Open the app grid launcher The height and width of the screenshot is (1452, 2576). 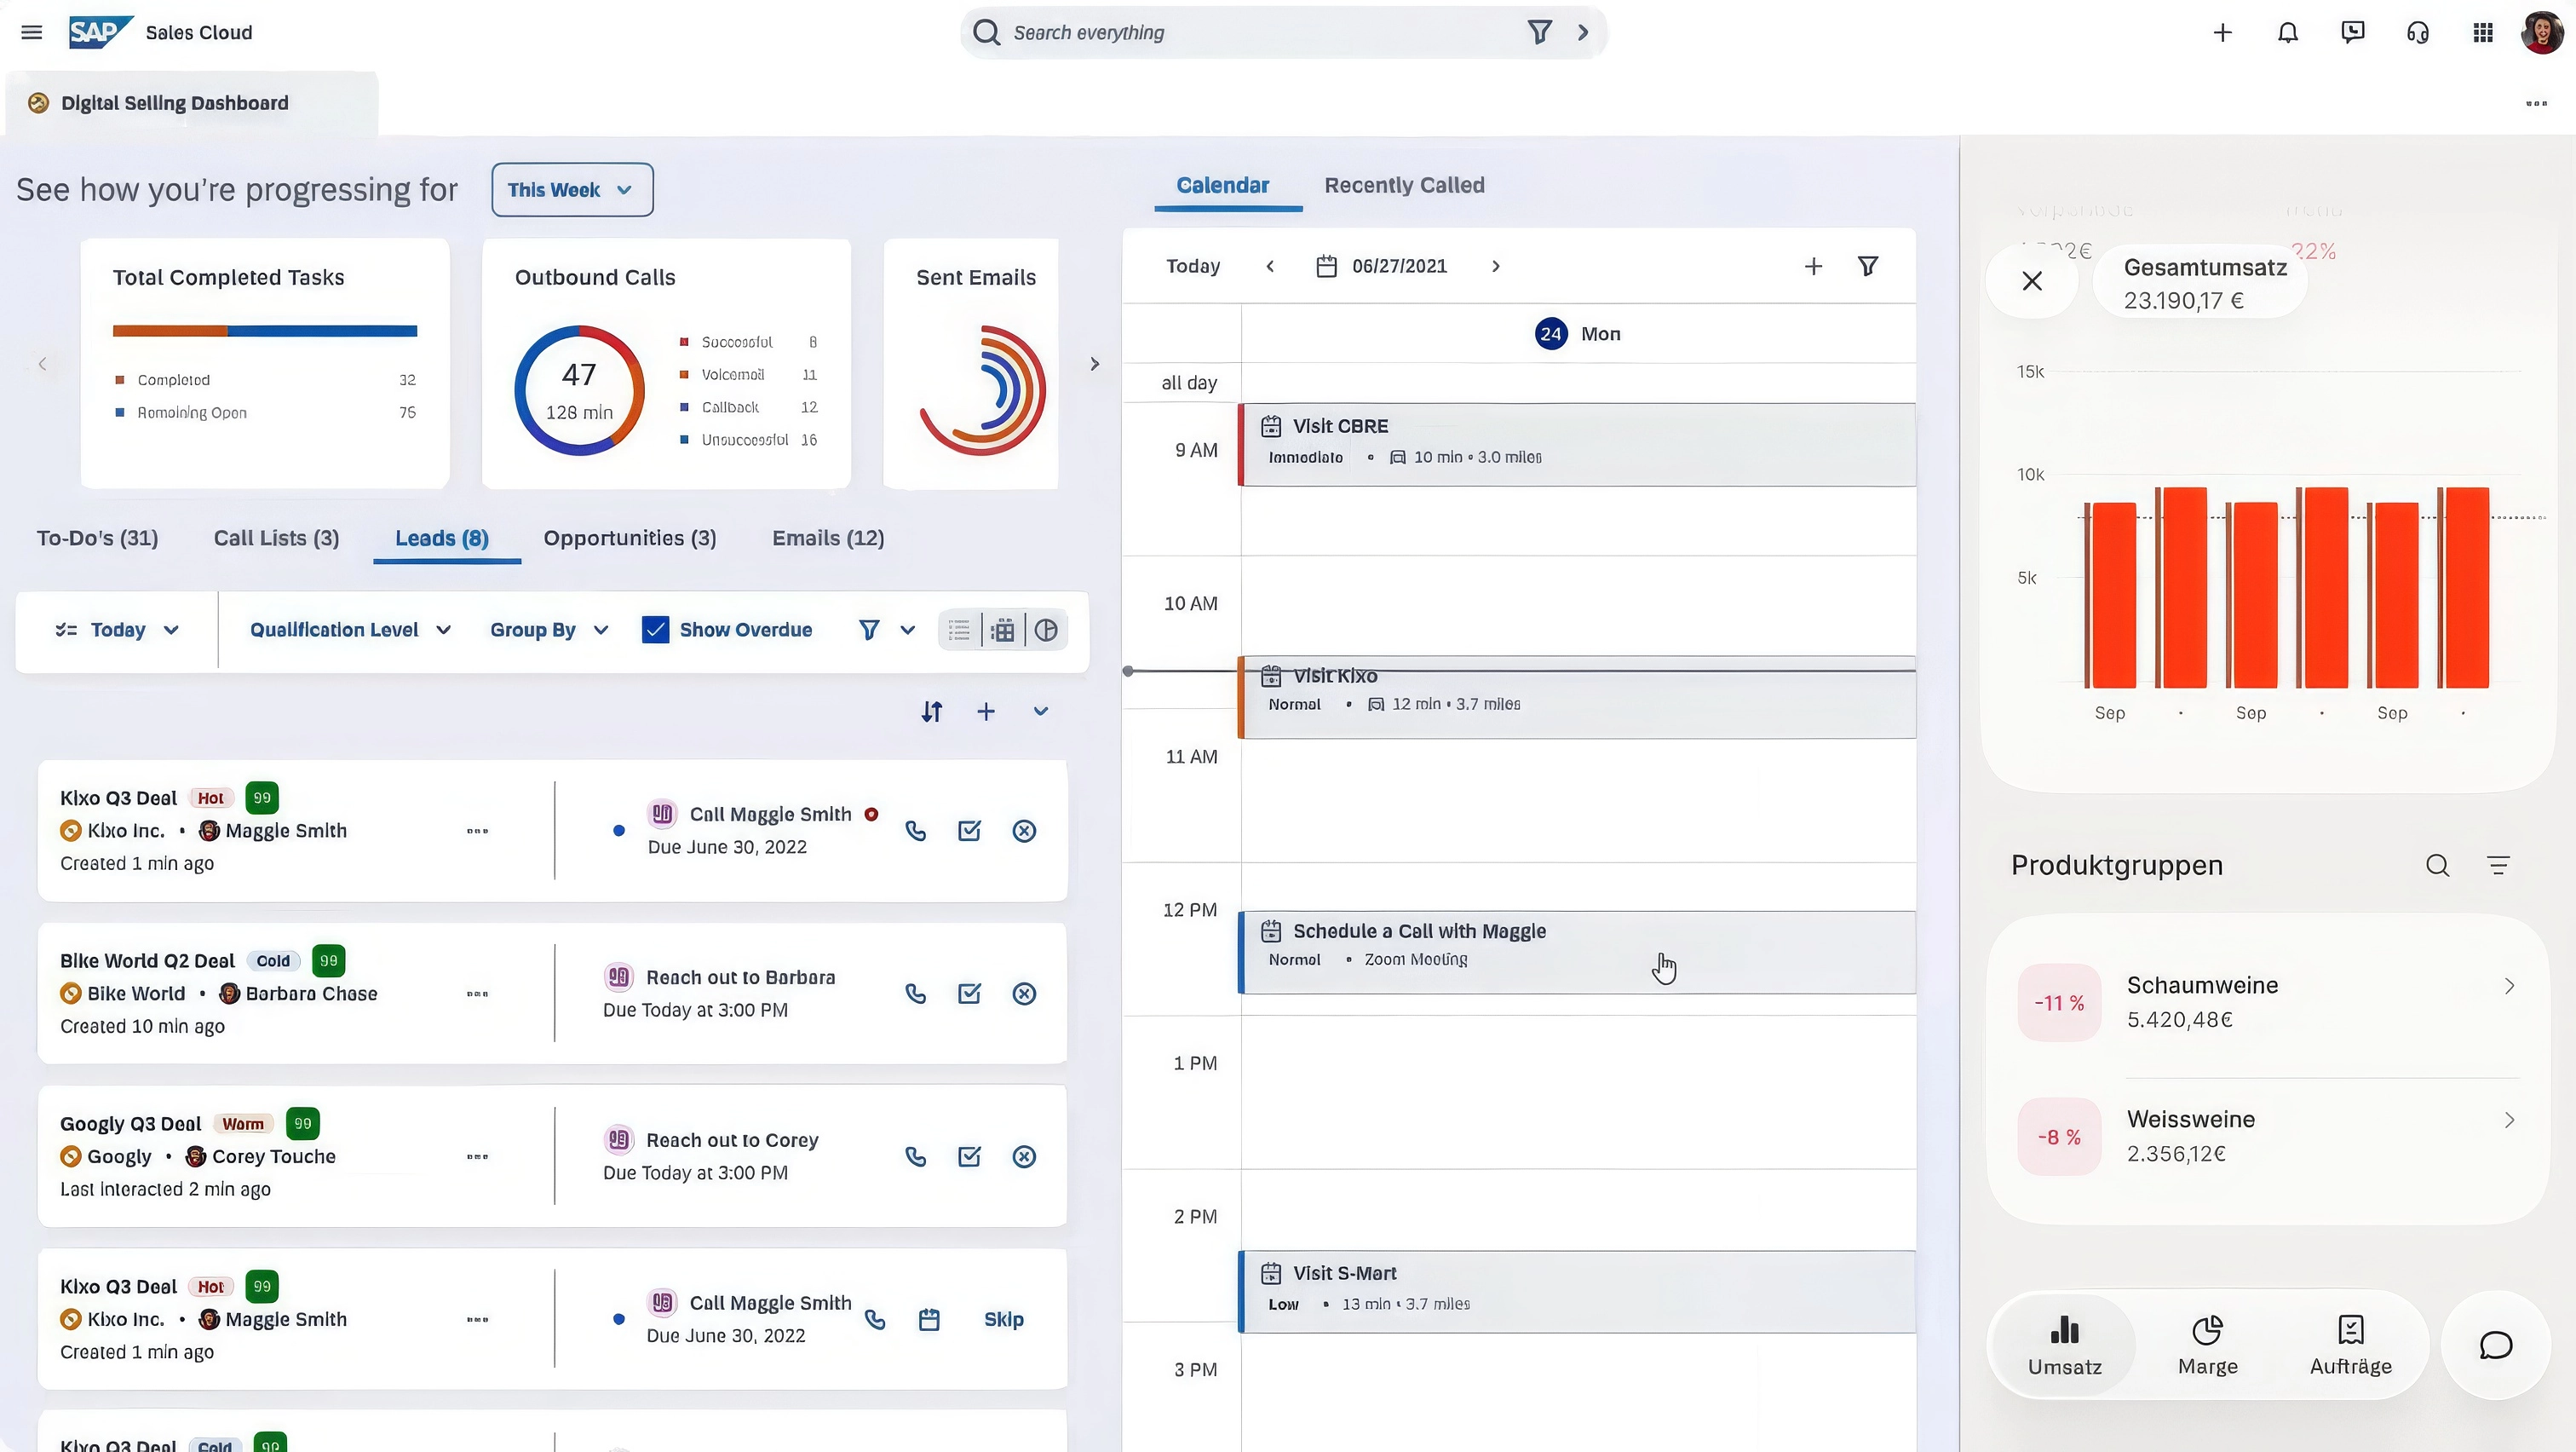coord(2483,32)
